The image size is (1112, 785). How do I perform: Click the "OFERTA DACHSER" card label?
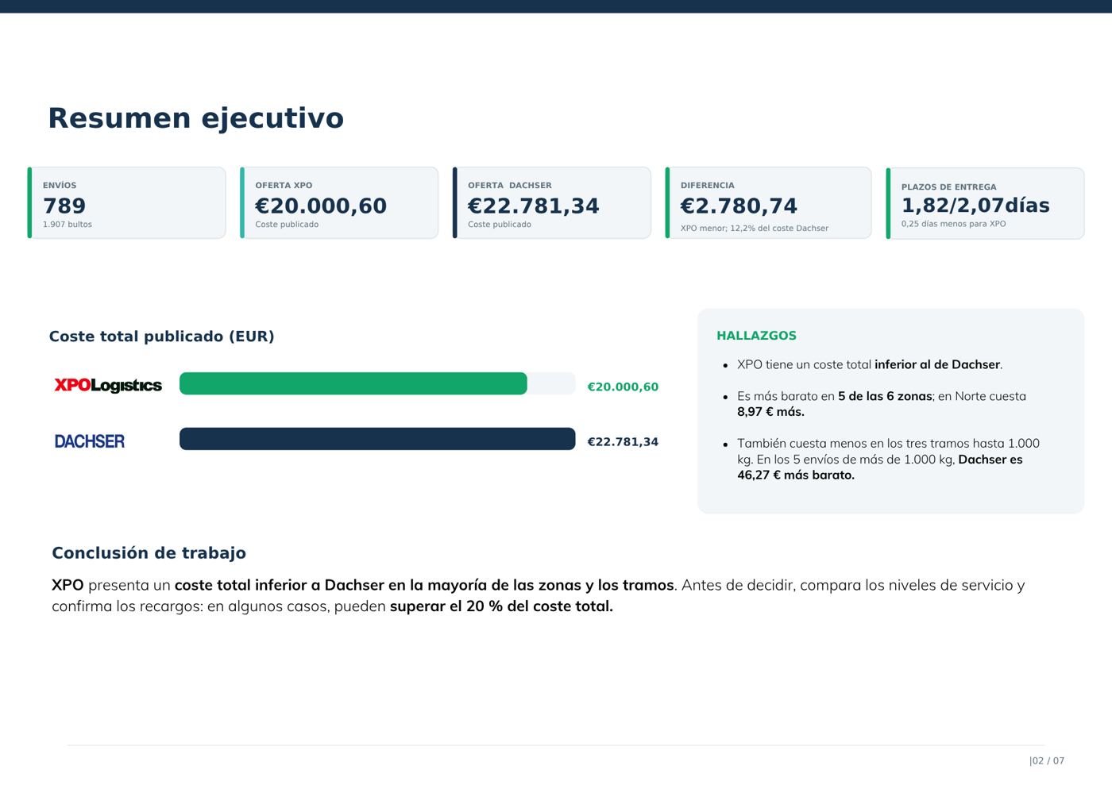click(x=509, y=186)
